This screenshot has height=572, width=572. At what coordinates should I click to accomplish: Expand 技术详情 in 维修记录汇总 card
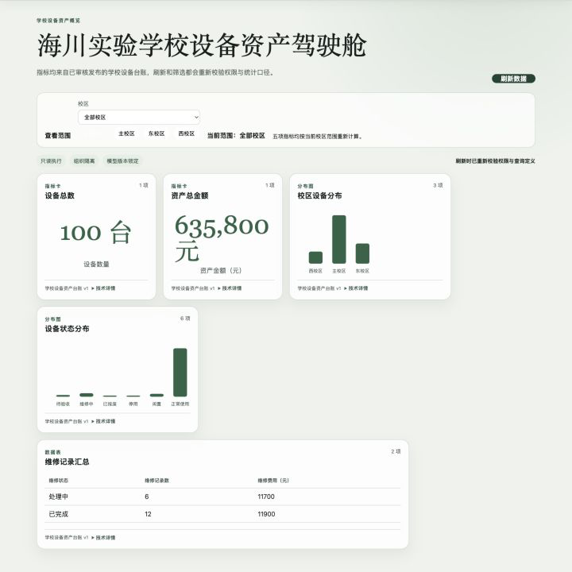pyautogui.click(x=103, y=538)
